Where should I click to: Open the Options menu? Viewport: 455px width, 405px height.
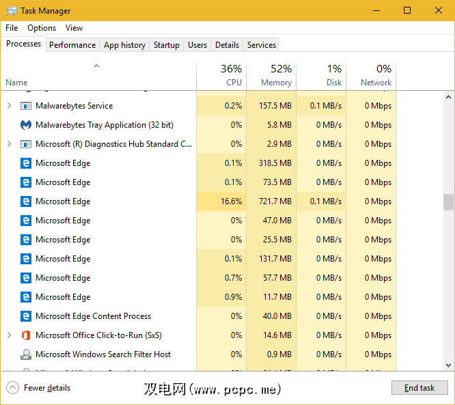pos(42,28)
